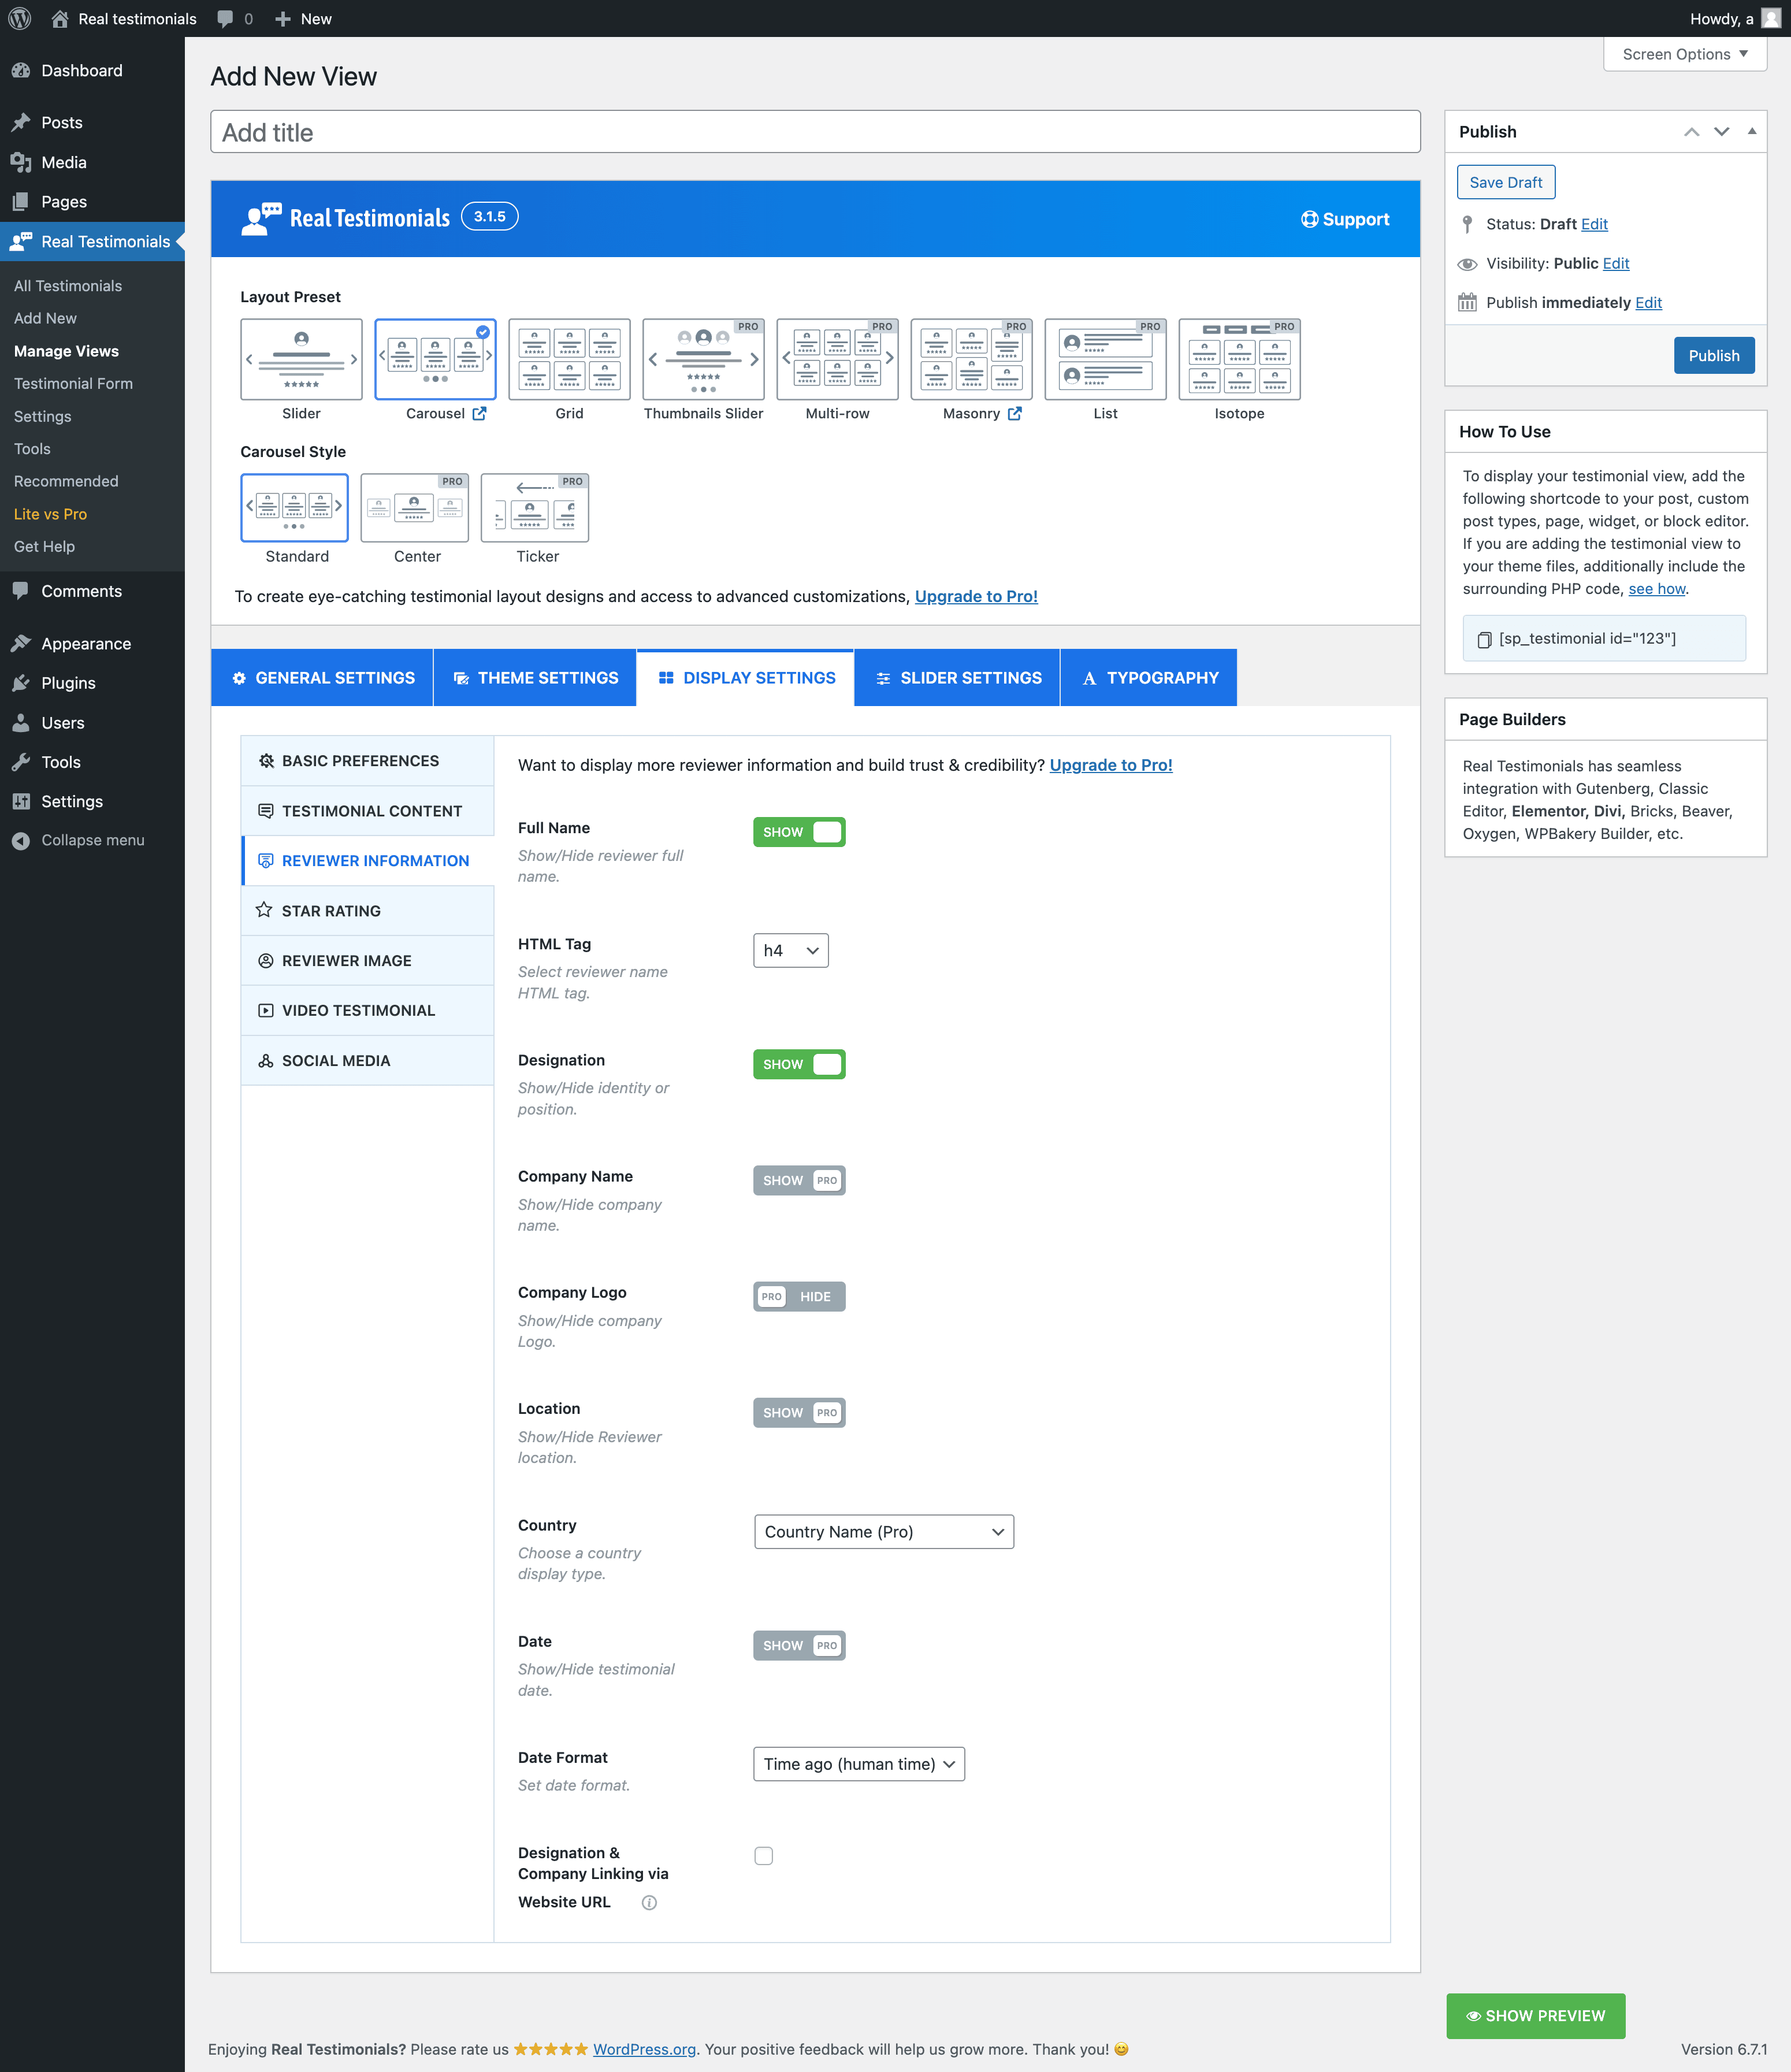Open the Display Settings tab

pos(746,677)
